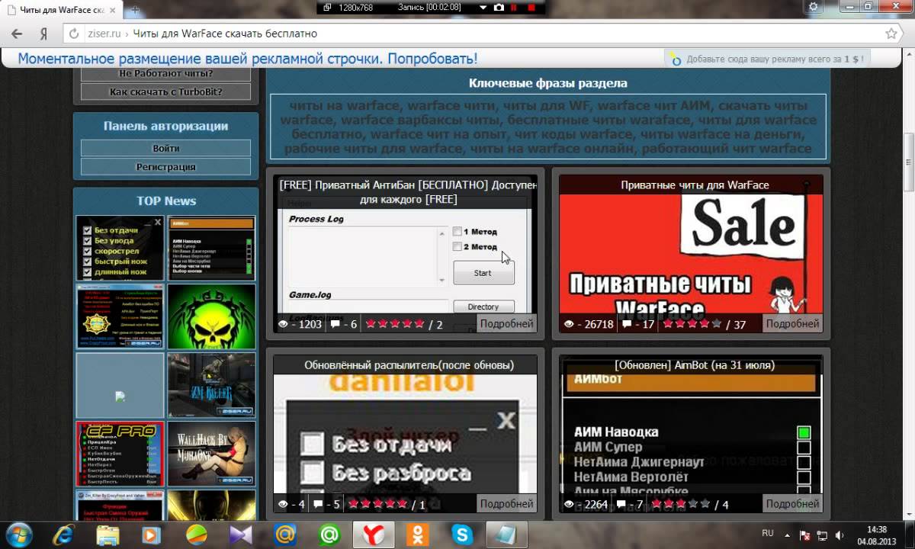Click the 'Читы для WarFace' browser tab
This screenshot has width=915, height=549.
click(x=62, y=11)
